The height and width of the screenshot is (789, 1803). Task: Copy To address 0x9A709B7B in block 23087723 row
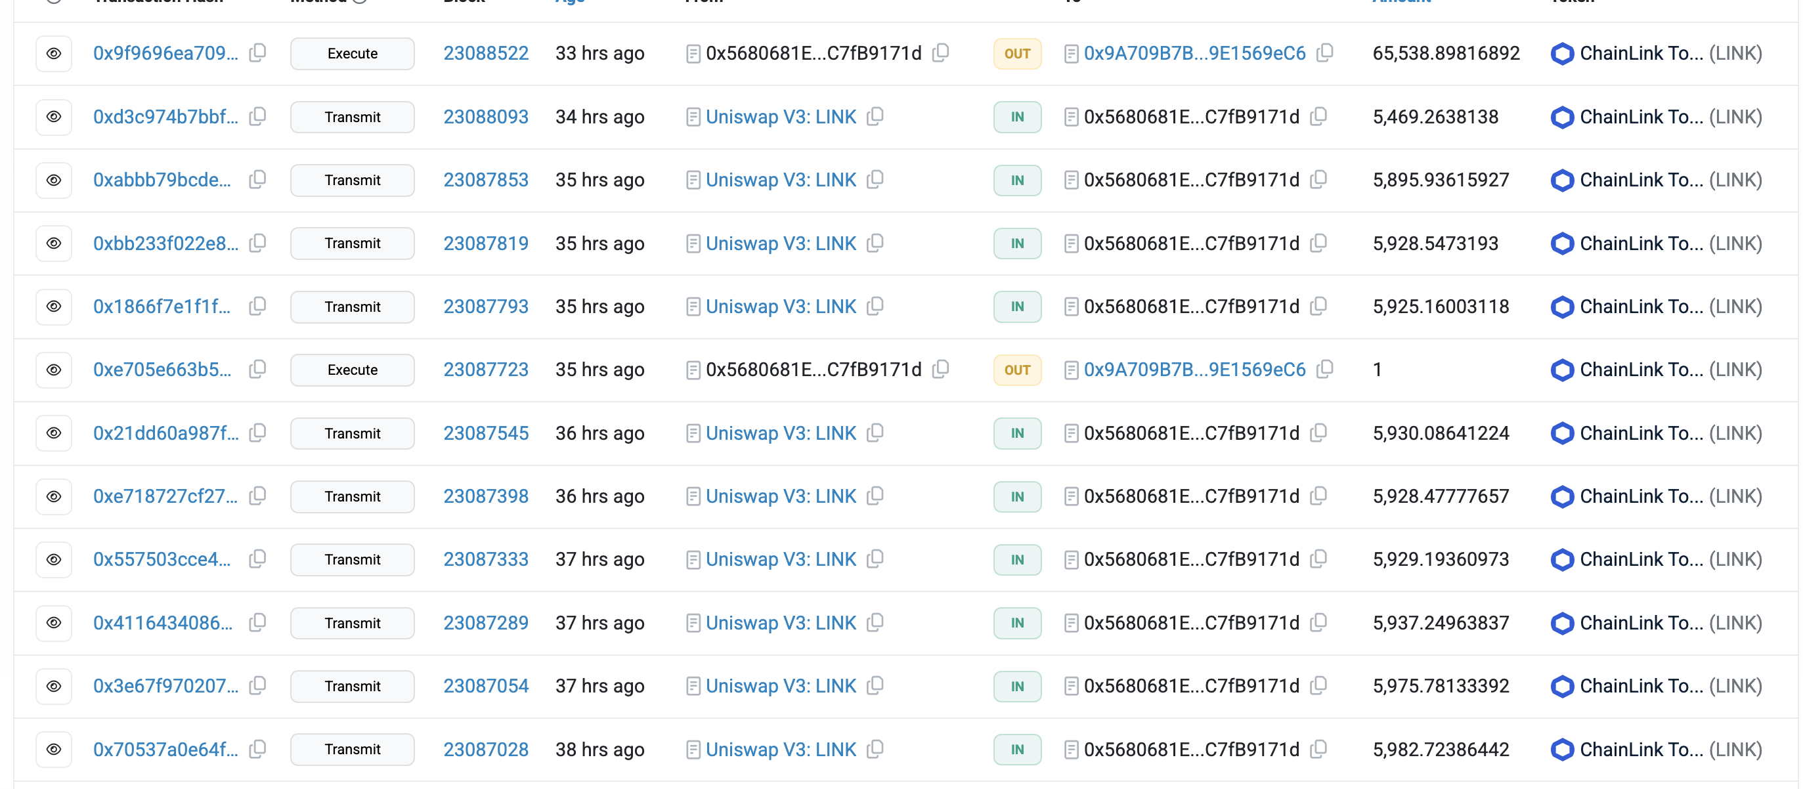1325,370
